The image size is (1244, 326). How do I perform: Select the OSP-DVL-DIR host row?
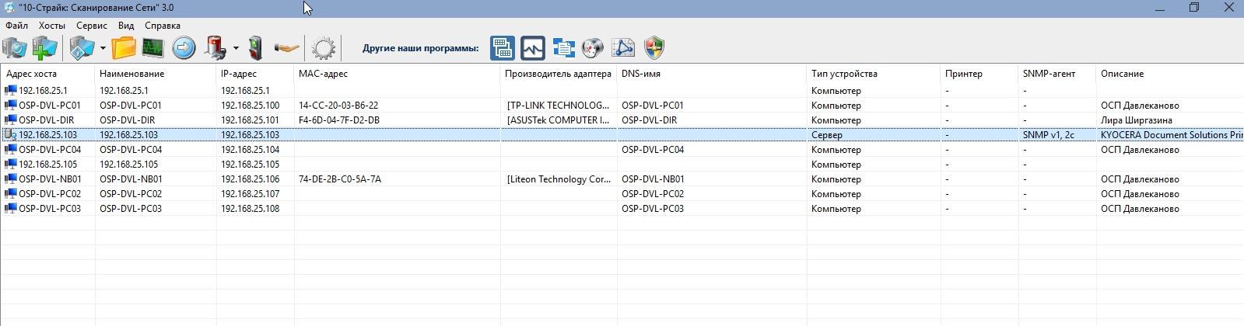click(622, 120)
